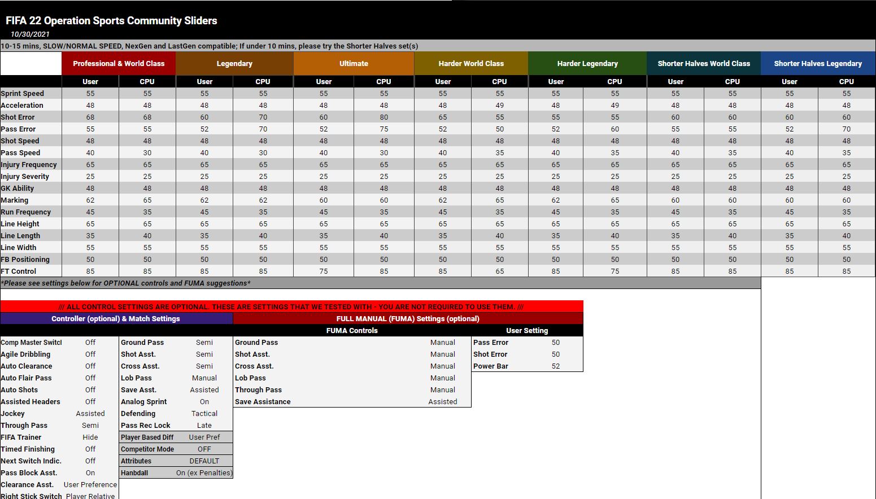Select the 'Analog Sprint' label
This screenshot has width=876, height=499.
[144, 402]
